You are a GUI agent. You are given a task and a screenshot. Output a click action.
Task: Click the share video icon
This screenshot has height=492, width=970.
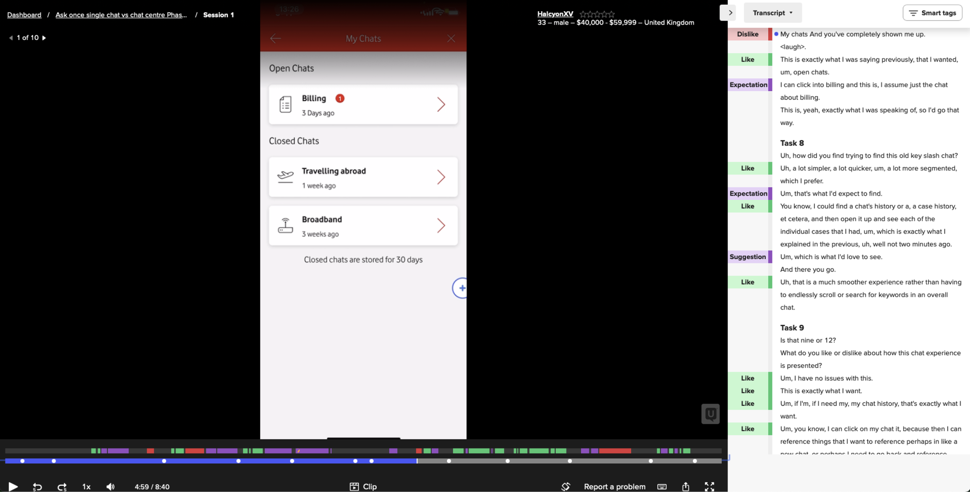point(686,487)
